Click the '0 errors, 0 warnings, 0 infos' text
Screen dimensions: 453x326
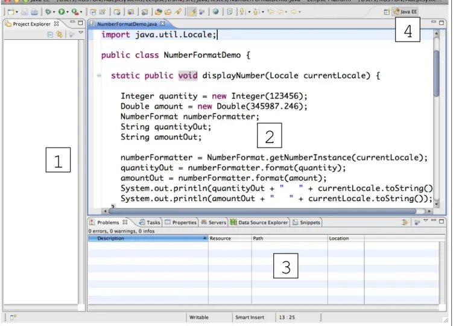[x=121, y=231]
